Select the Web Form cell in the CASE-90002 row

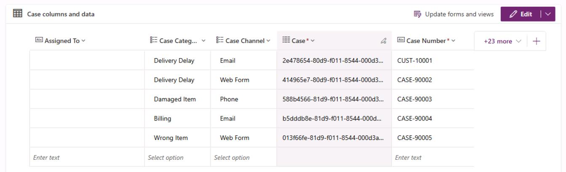click(x=244, y=80)
